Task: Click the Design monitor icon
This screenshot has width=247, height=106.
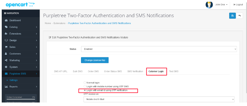Action: pos(6,40)
